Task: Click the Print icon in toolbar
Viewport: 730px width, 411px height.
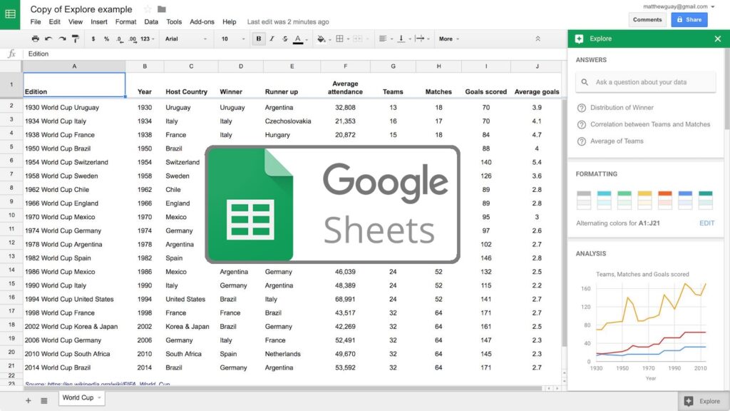Action: (x=36, y=39)
